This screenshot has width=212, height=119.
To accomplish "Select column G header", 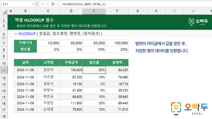I will coord(138,11).
